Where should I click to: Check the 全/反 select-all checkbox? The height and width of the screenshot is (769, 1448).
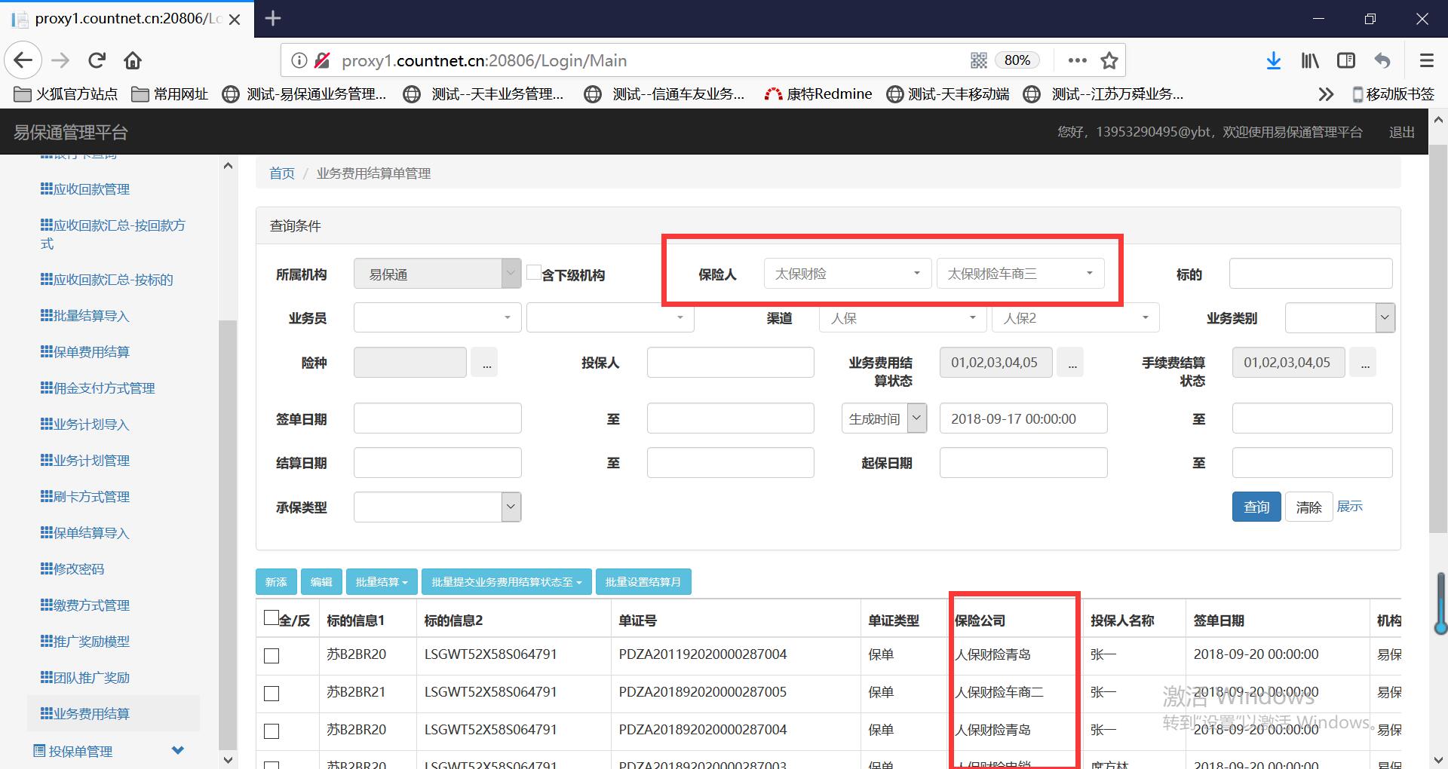(271, 618)
